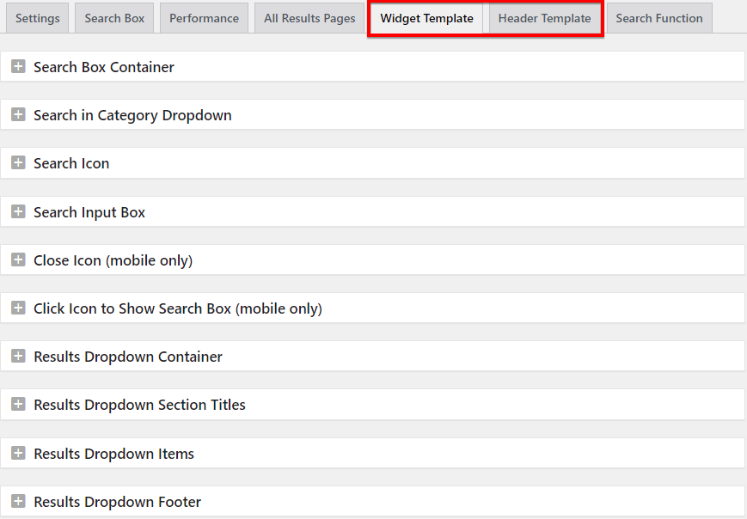Open the Settings tab
This screenshot has height=519, width=747.
tap(38, 18)
